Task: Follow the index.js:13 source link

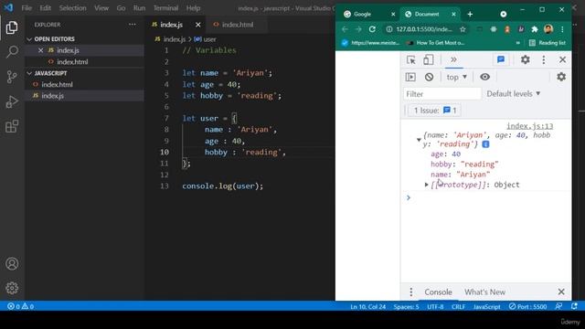Action: click(530, 126)
